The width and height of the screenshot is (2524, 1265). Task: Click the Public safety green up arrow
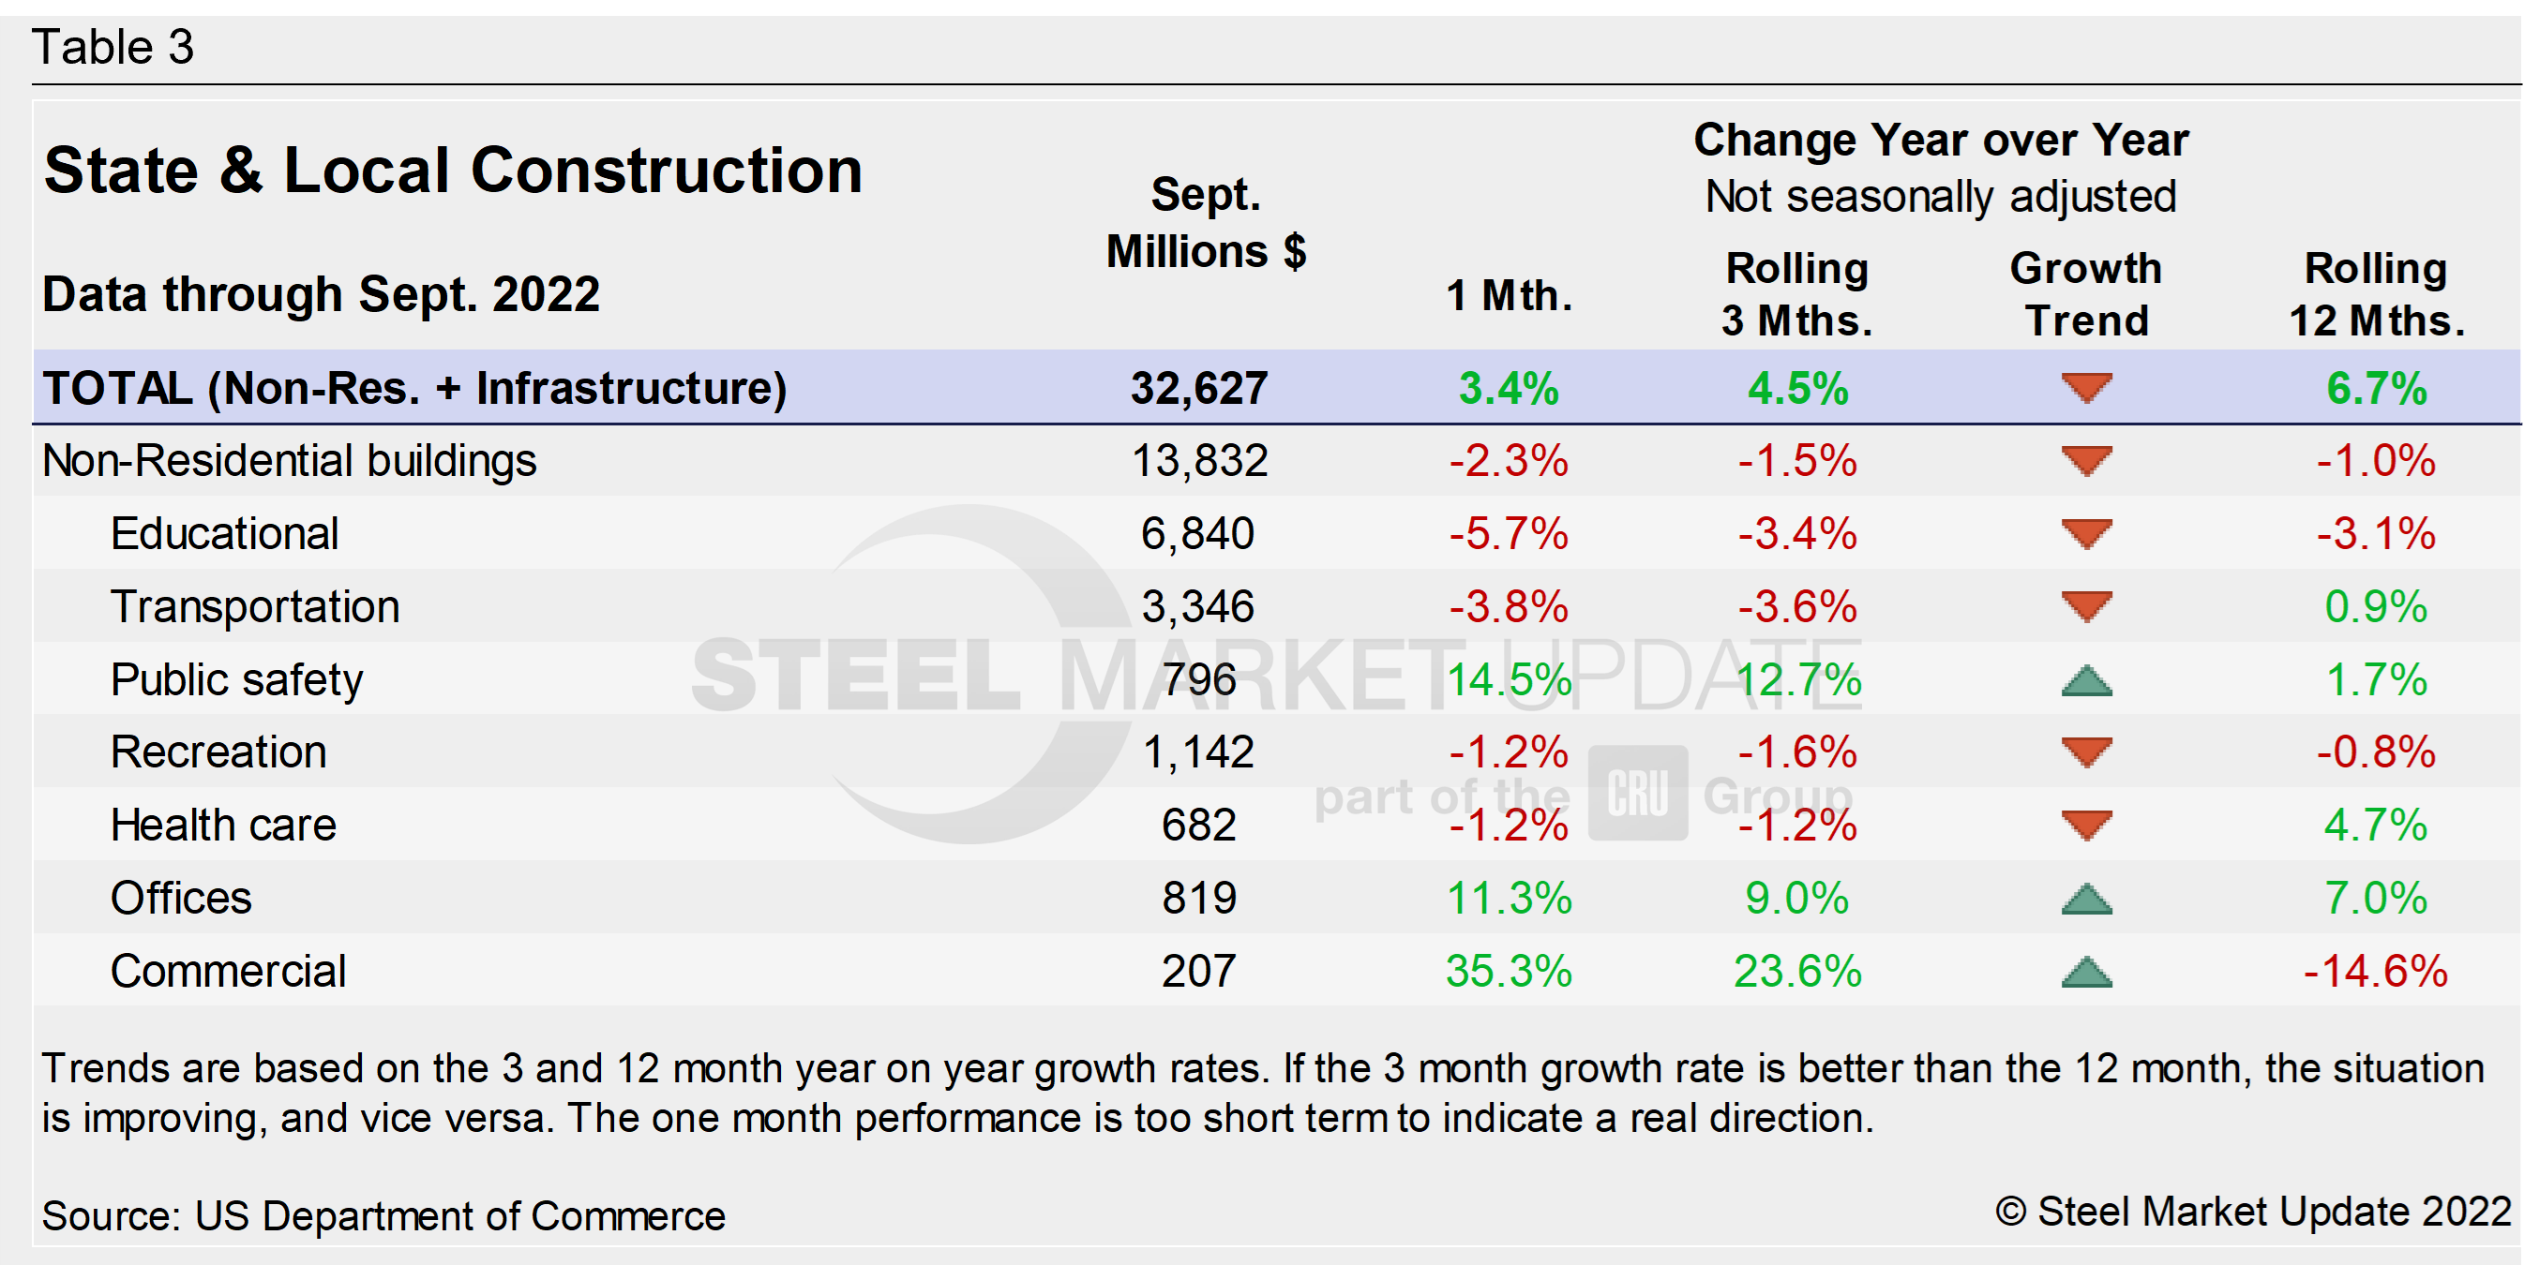(x=2086, y=680)
